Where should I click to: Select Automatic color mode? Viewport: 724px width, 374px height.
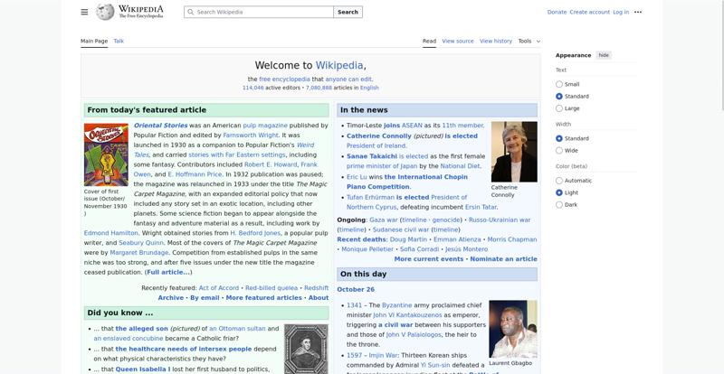pyautogui.click(x=559, y=181)
